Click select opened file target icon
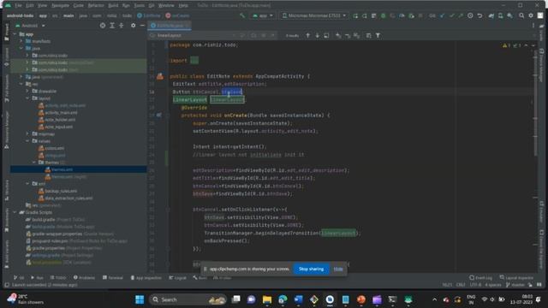 pos(103,26)
